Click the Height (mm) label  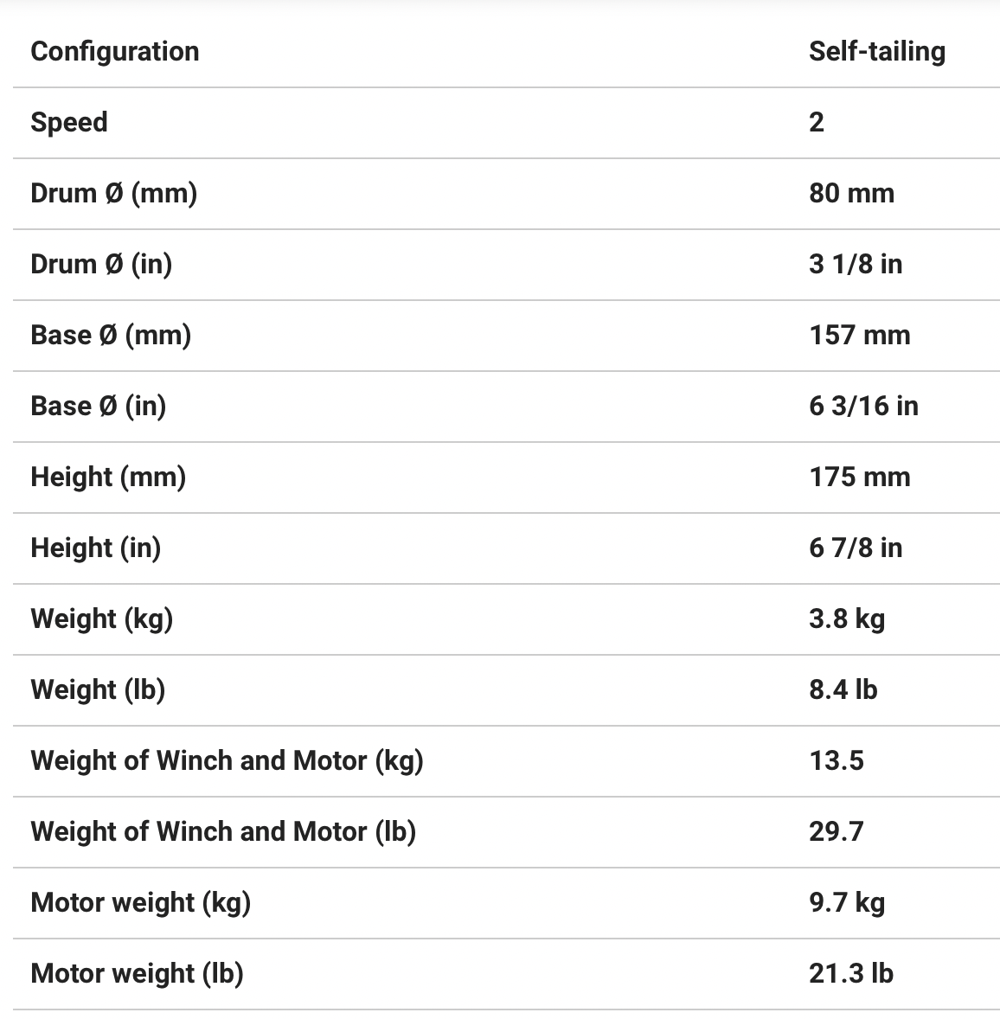point(108,477)
